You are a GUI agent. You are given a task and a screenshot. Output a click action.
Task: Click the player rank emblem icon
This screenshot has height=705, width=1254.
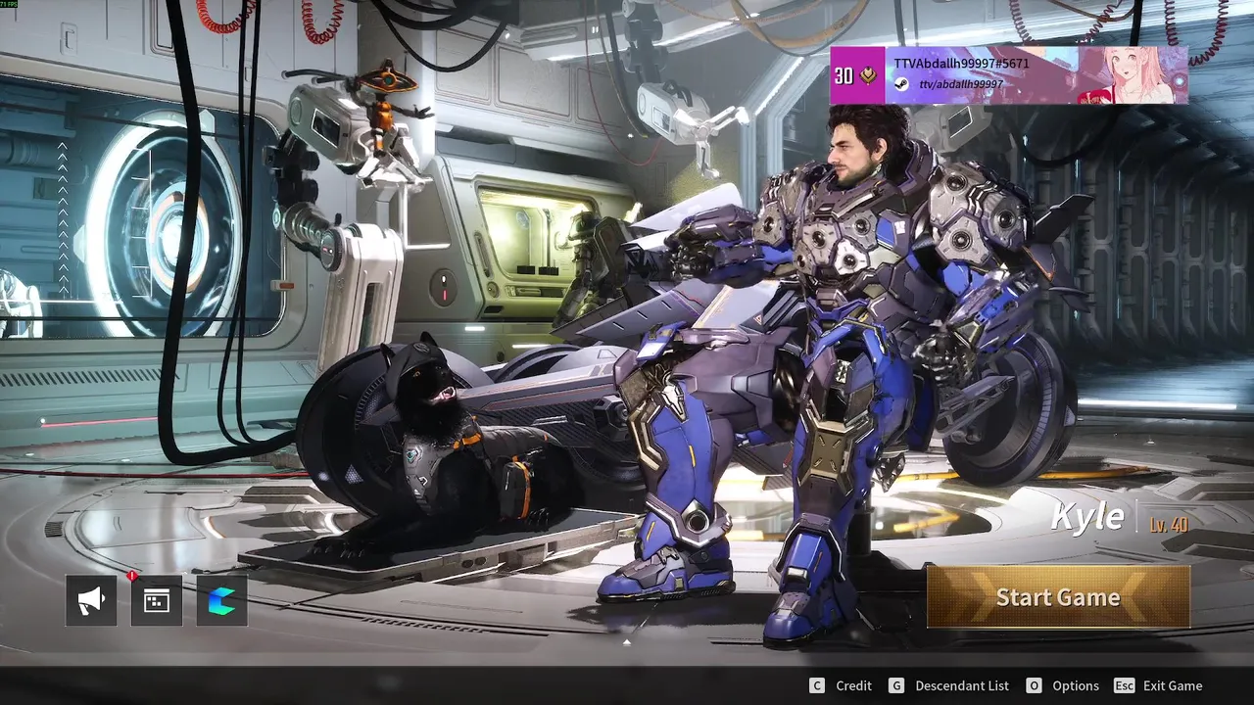(869, 75)
